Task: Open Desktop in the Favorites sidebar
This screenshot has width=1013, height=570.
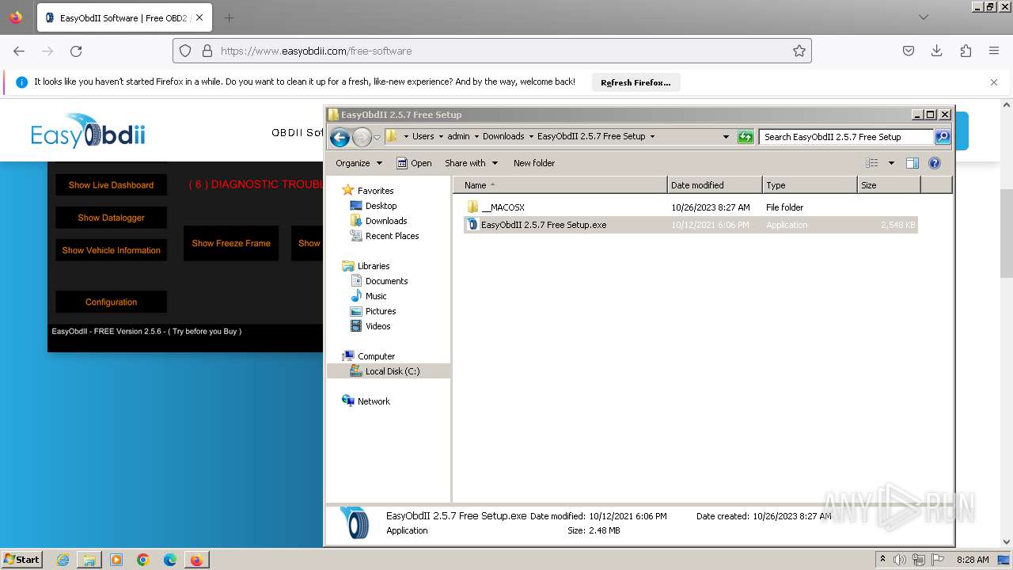Action: tap(381, 206)
